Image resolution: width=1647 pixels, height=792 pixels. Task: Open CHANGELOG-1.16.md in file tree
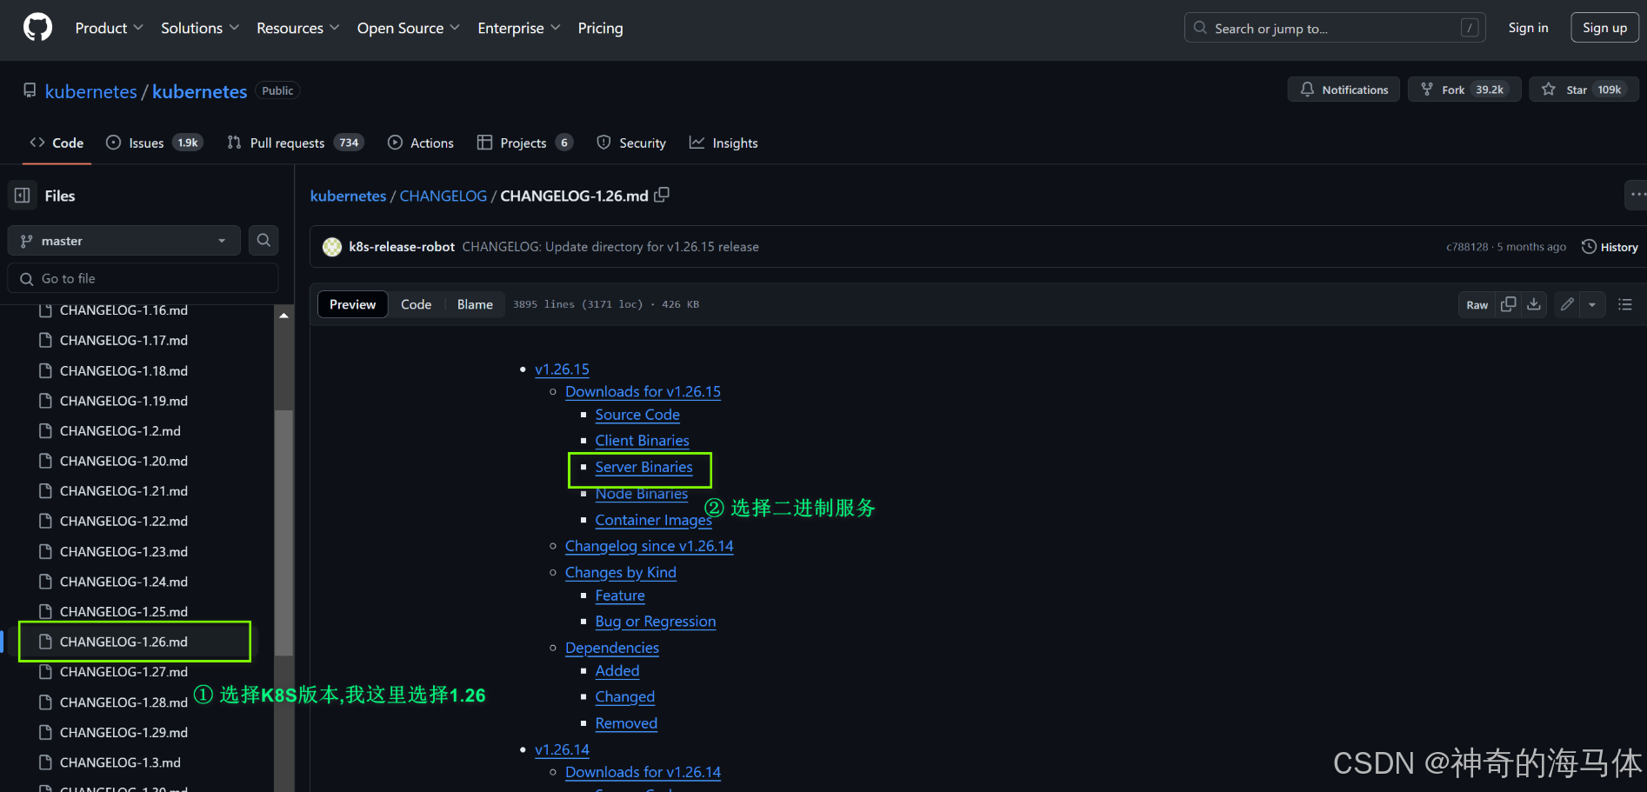pos(123,310)
